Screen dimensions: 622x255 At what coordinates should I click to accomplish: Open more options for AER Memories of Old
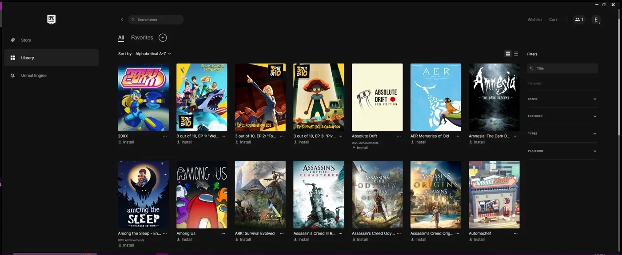point(457,136)
